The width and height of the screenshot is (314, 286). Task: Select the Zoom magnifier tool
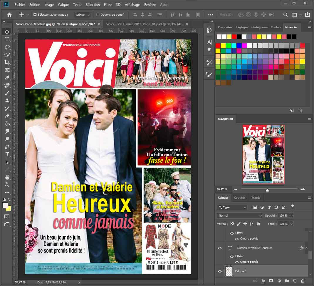[x=7, y=185]
